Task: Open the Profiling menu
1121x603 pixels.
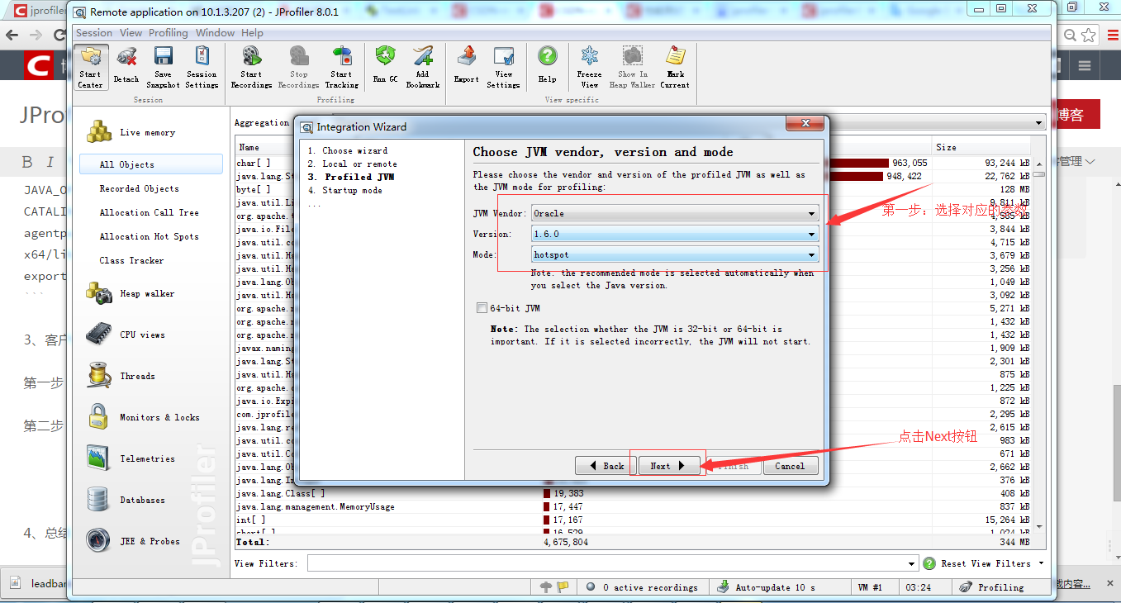Action: point(169,33)
